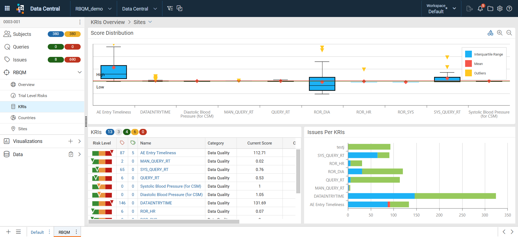The height and width of the screenshot is (237, 518).
Task: Filter KRIs by green 4 badge
Action: tap(127, 132)
